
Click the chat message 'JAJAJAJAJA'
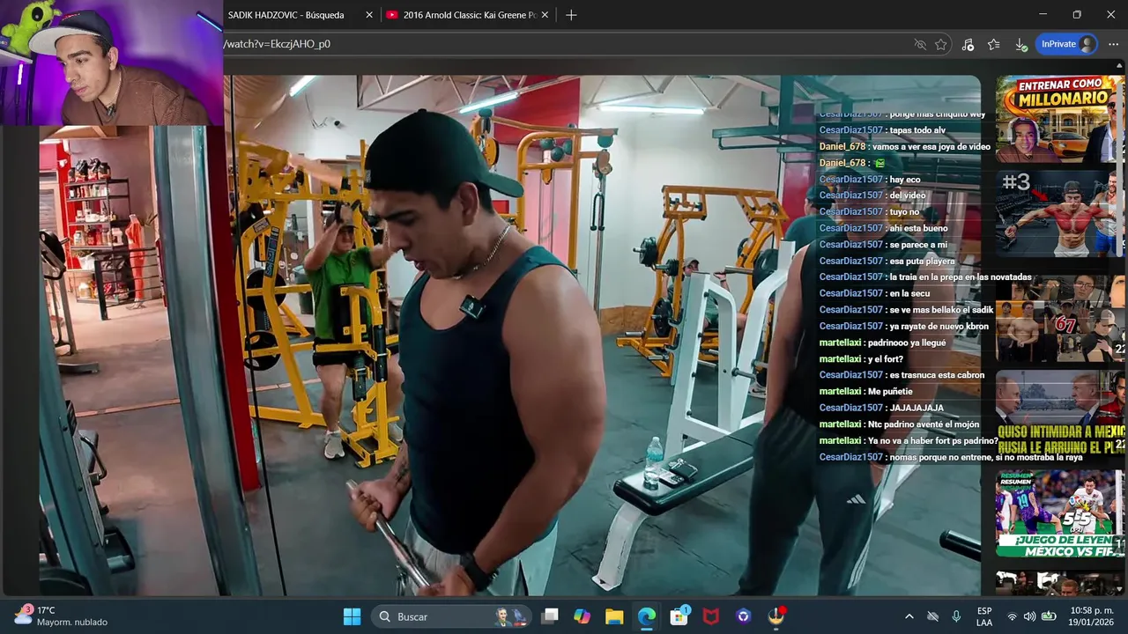point(916,408)
